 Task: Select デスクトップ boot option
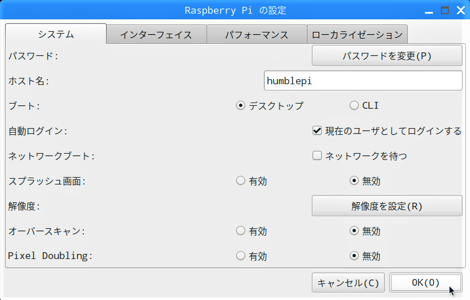point(269,105)
